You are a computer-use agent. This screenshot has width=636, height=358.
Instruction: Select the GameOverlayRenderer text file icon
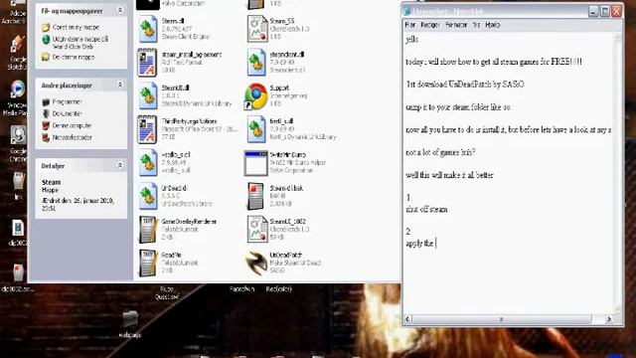pyautogui.click(x=147, y=230)
